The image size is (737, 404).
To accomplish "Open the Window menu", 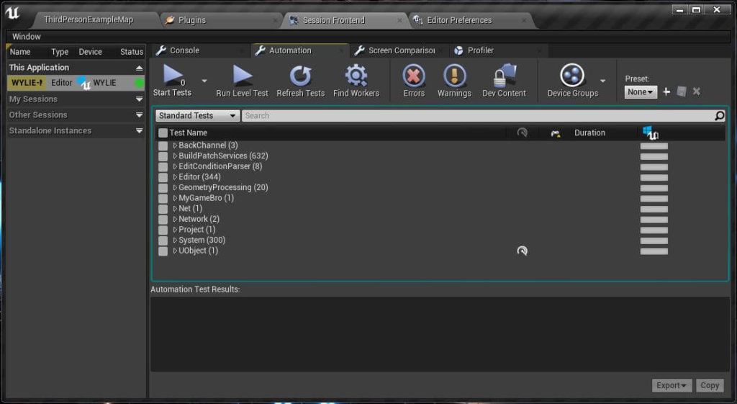I will 27,37.
